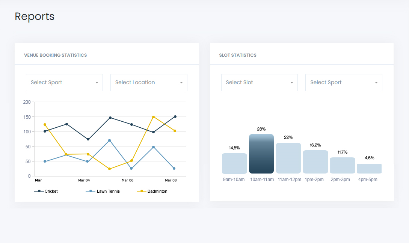
Task: Click the 1pm-2pm bar
Action: [315, 162]
